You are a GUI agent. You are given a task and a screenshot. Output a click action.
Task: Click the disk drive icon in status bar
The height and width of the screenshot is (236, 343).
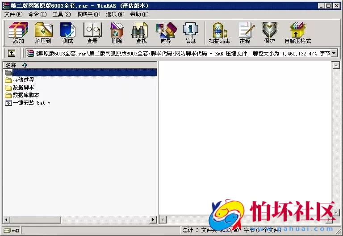pyautogui.click(x=7, y=230)
